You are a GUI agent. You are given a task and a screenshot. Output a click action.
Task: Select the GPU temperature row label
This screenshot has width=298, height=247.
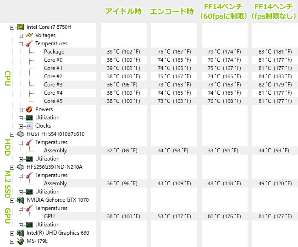click(x=49, y=216)
